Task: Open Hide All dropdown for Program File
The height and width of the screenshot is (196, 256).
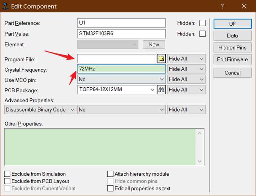Action: pyautogui.click(x=186, y=58)
